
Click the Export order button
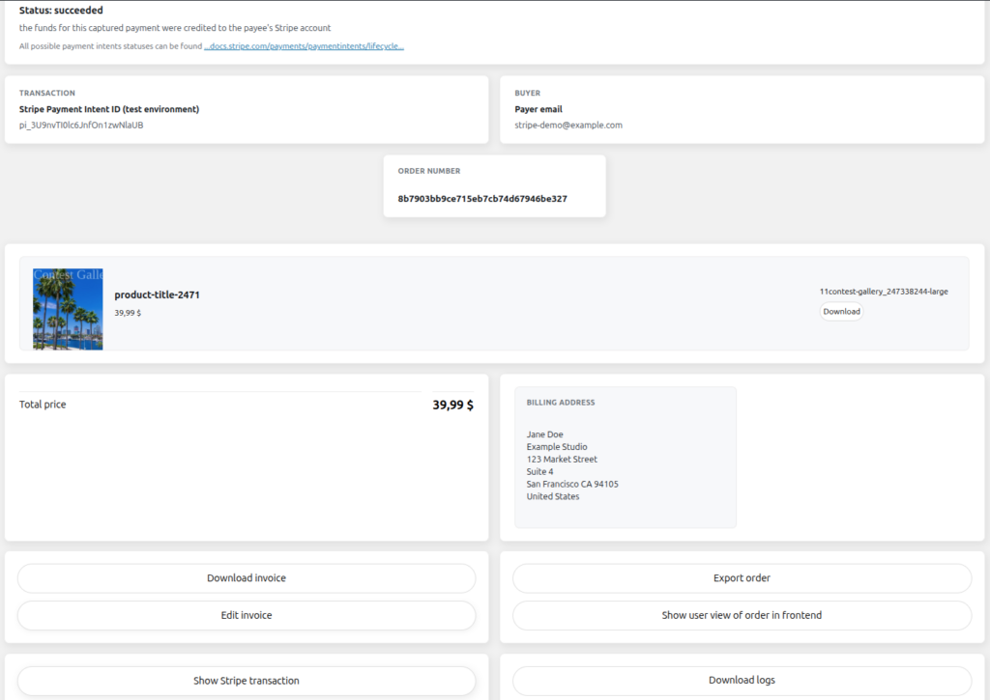point(742,578)
